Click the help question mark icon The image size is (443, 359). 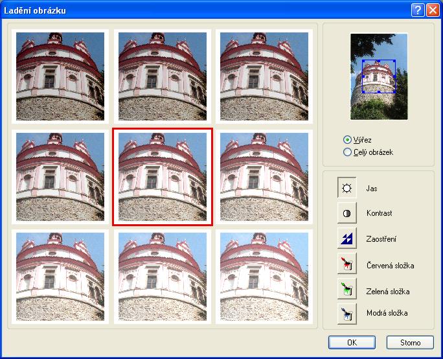[418, 10]
